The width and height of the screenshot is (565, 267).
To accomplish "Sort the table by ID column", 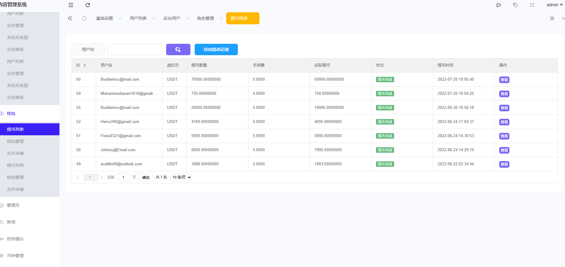I will click(85, 65).
